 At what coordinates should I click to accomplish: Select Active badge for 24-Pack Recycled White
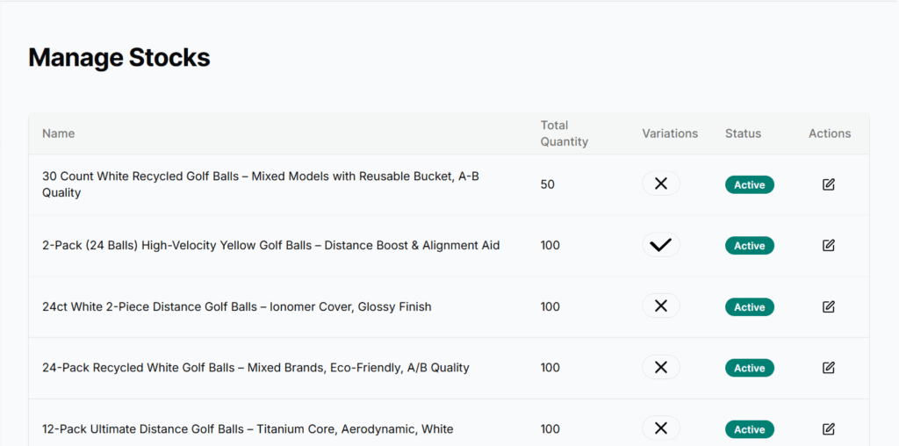[749, 368]
